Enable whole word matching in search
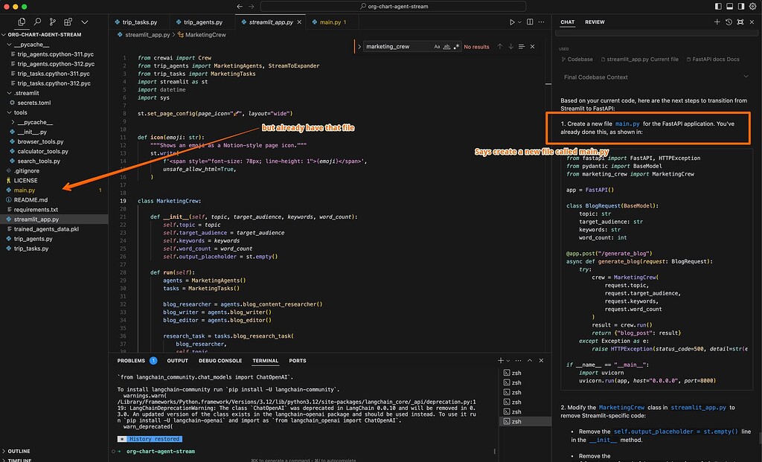The image size is (762, 462). pyautogui.click(x=446, y=46)
